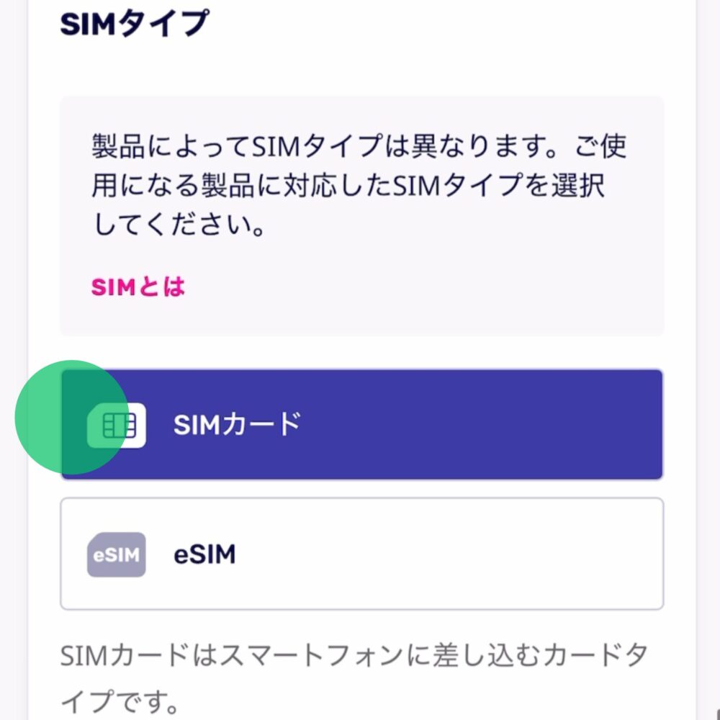
Task: Open the SIMとは link
Action: 138,287
